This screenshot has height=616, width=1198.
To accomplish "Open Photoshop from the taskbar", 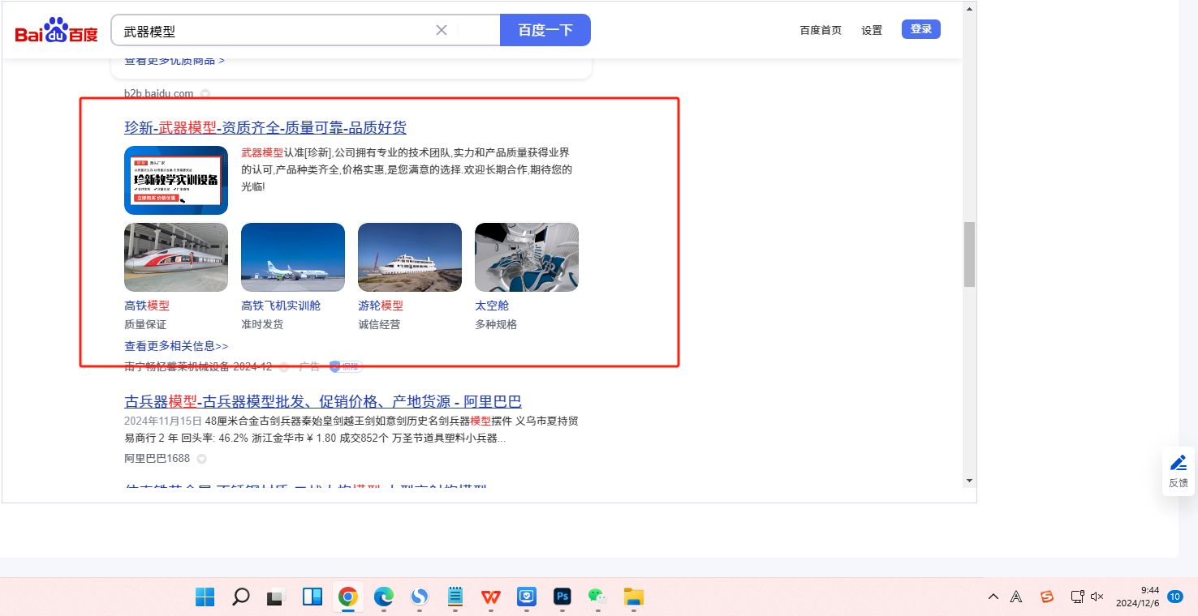I will click(x=562, y=597).
